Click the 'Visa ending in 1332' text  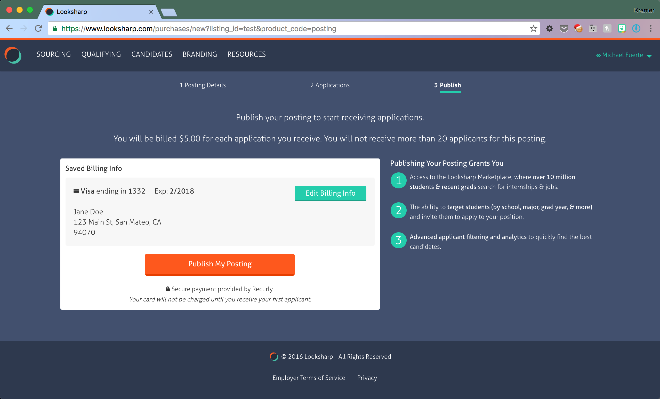(113, 191)
